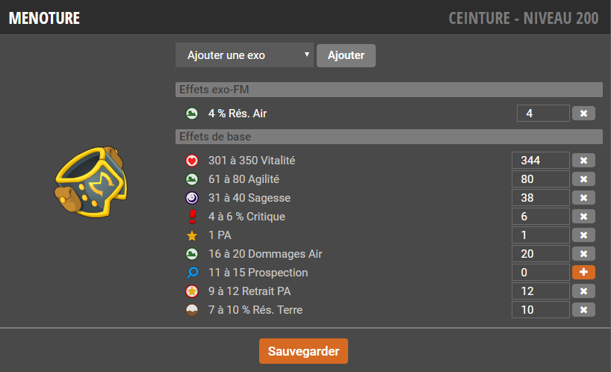This screenshot has height=372, width=611.
Task: Remove the Dommages Air effect
Action: tap(583, 254)
